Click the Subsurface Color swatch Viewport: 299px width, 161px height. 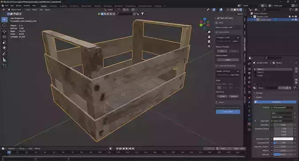283,139
